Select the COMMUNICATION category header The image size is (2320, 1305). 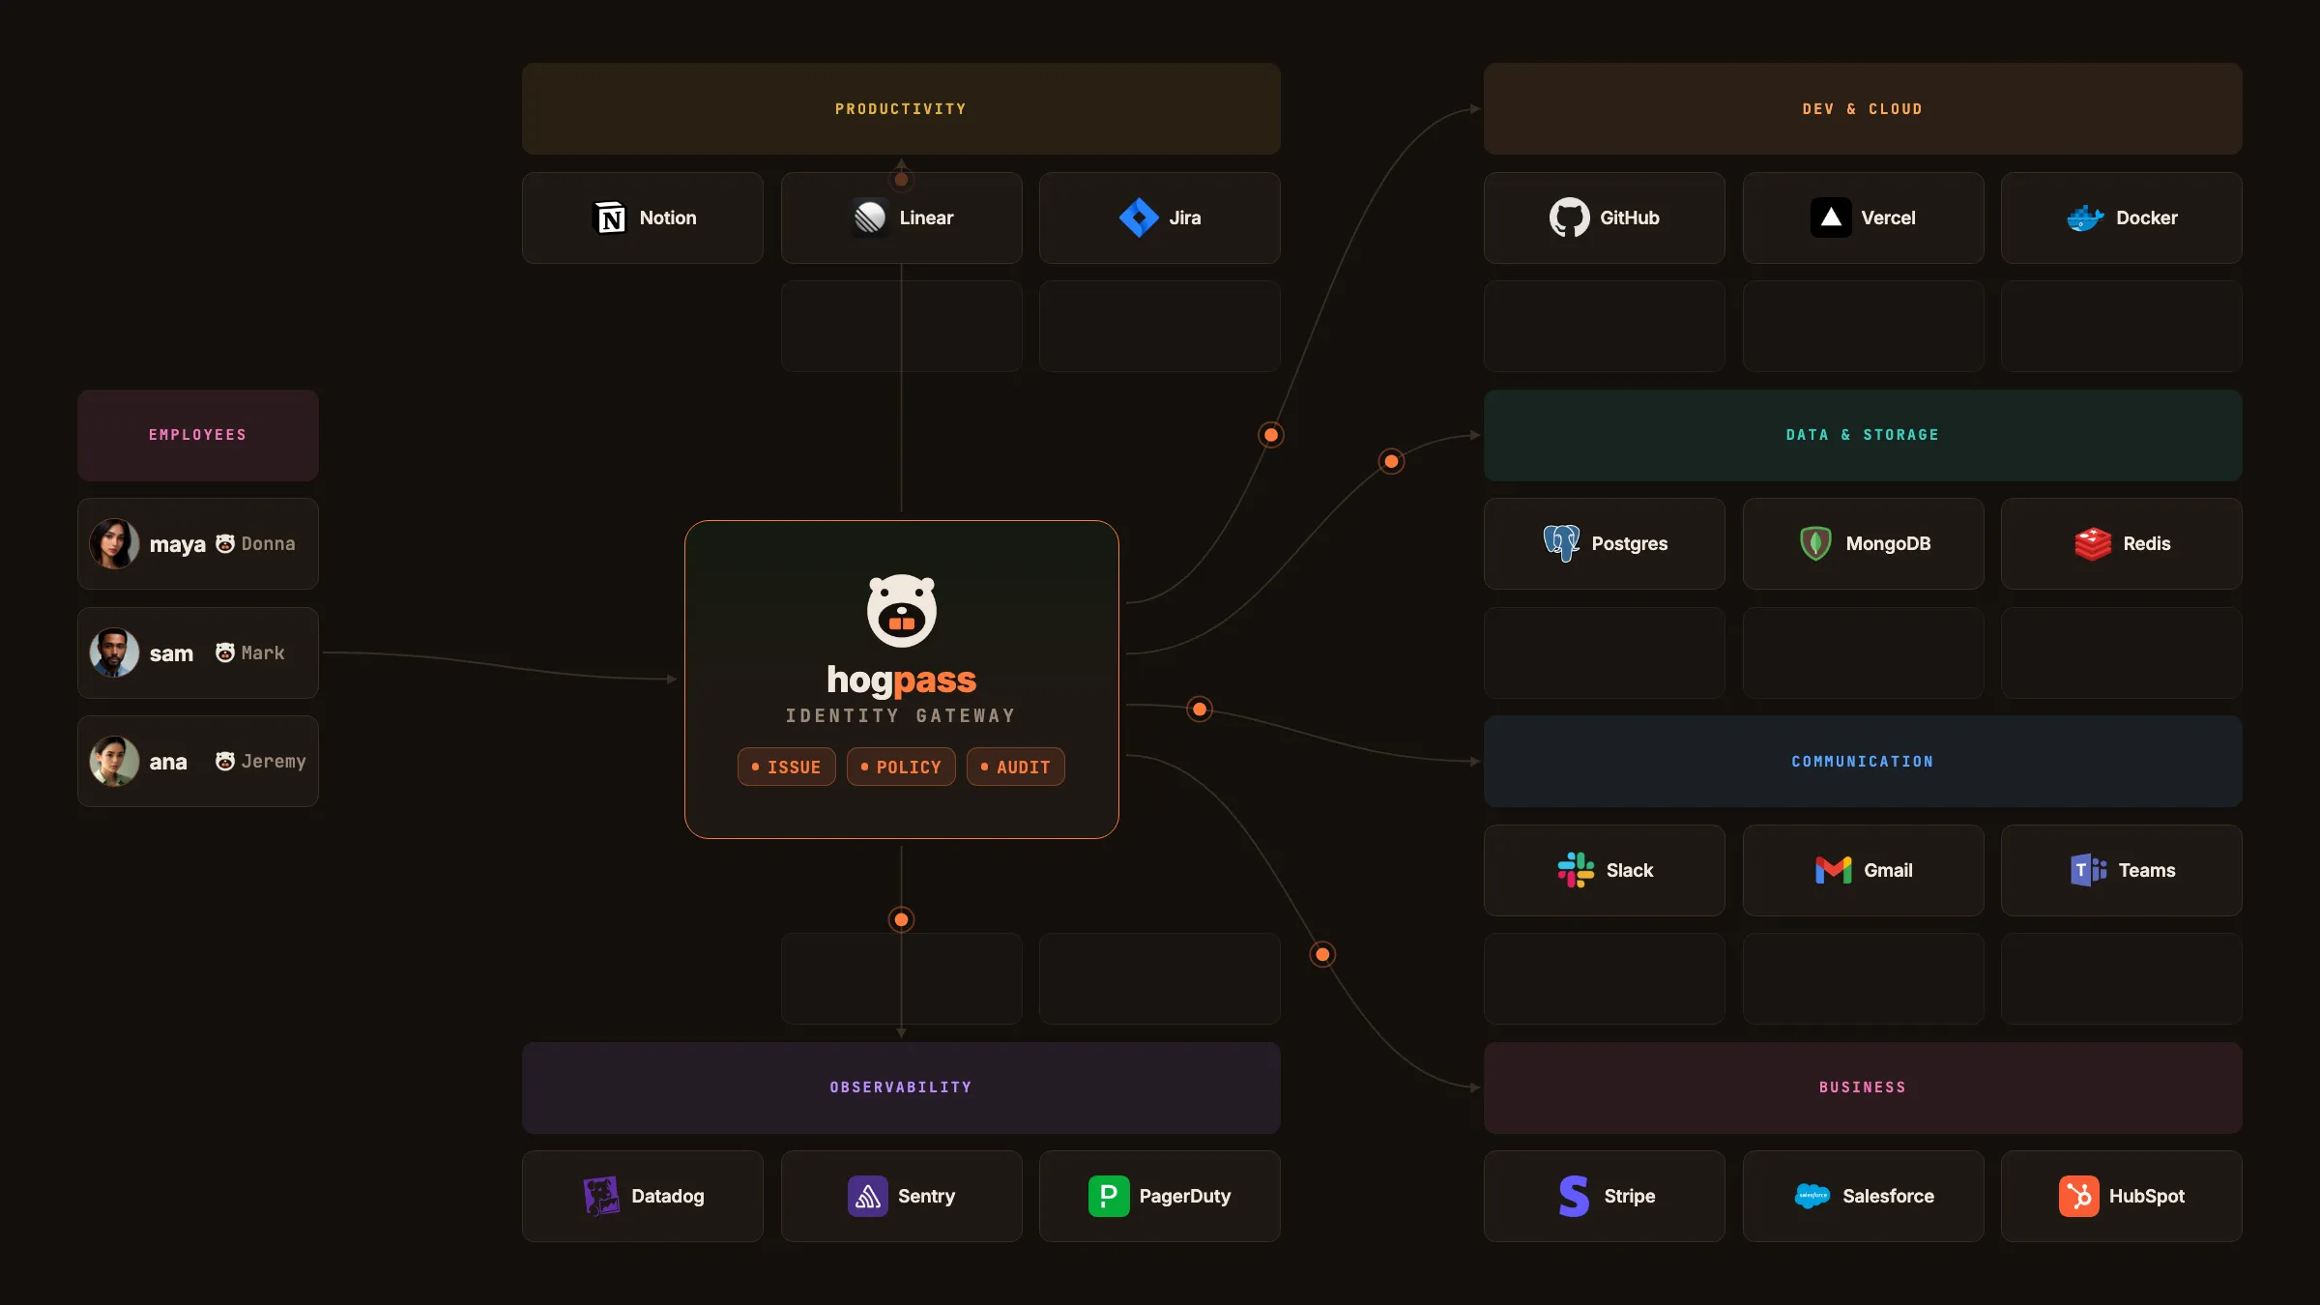pos(1863,762)
